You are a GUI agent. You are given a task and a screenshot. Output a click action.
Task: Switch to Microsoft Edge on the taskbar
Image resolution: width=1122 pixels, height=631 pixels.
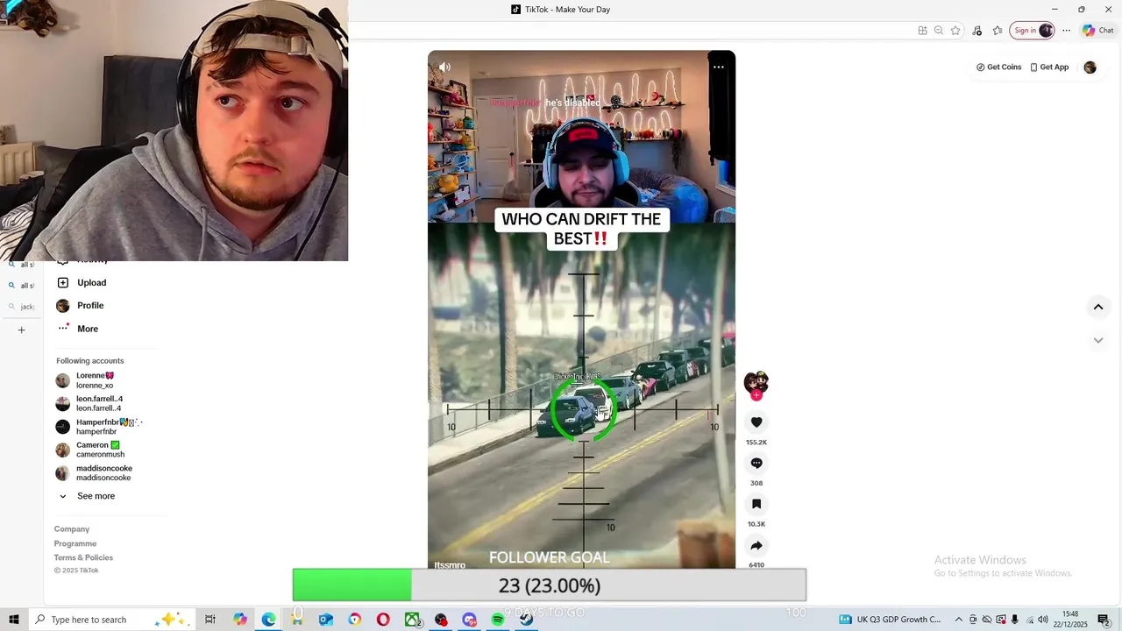click(268, 620)
